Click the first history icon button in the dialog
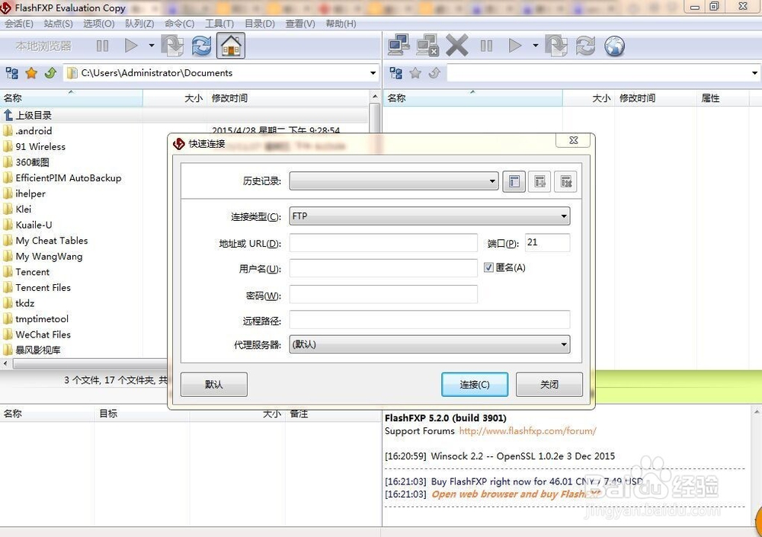762x537 pixels. coord(514,182)
